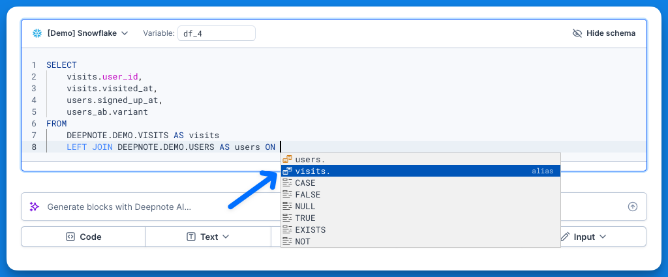Add a Code block
The width and height of the screenshot is (668, 277).
tap(83, 237)
